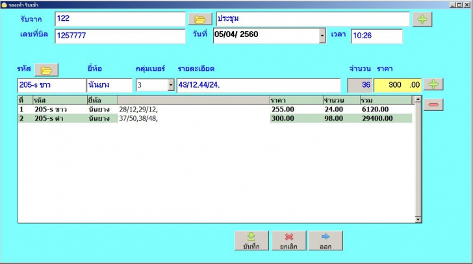Expand the กลุ่มเบอร์ size group dropdown

click(171, 85)
